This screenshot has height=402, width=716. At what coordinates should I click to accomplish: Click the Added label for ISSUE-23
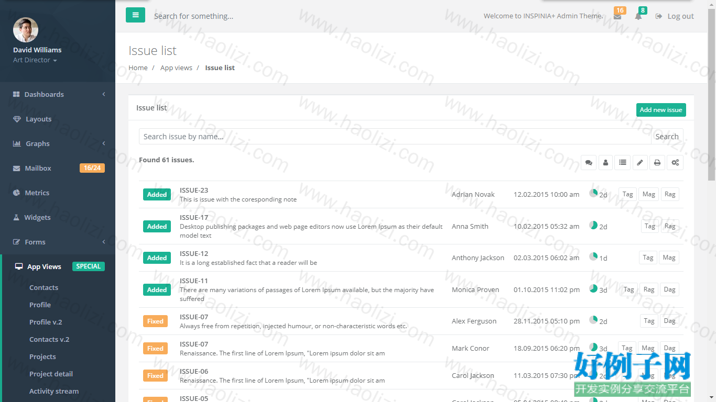coord(157,194)
